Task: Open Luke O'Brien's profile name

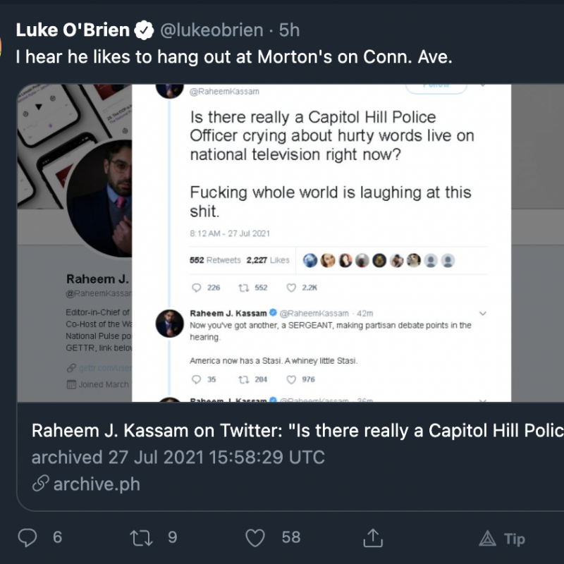Action: pos(73,30)
